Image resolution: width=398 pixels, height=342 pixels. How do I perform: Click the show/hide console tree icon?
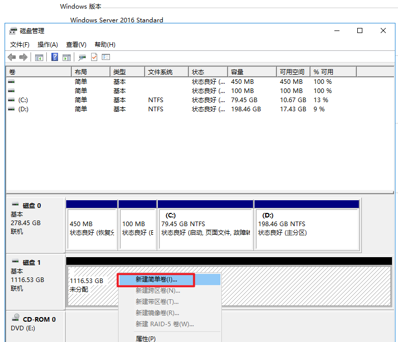pyautogui.click(x=39, y=57)
